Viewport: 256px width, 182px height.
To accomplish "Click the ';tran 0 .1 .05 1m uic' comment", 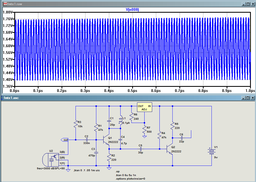I will pos(87,170).
